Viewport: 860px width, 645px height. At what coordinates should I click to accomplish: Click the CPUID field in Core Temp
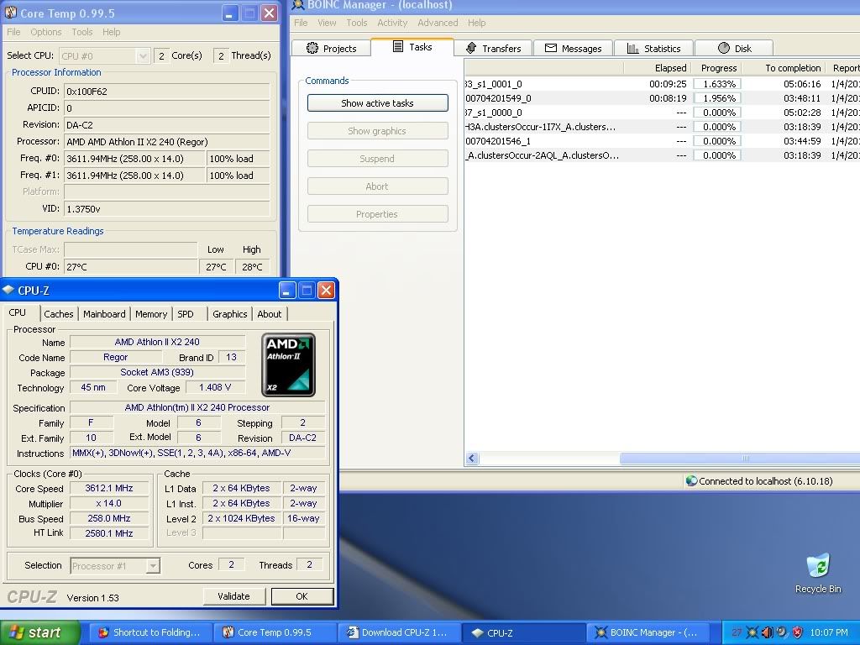pos(167,91)
